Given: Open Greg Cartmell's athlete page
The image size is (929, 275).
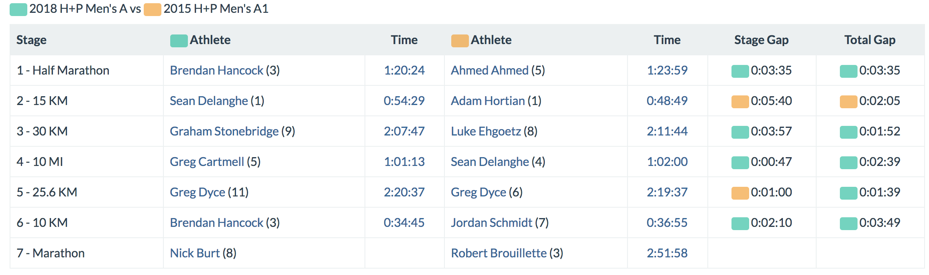Looking at the screenshot, I should tap(207, 162).
